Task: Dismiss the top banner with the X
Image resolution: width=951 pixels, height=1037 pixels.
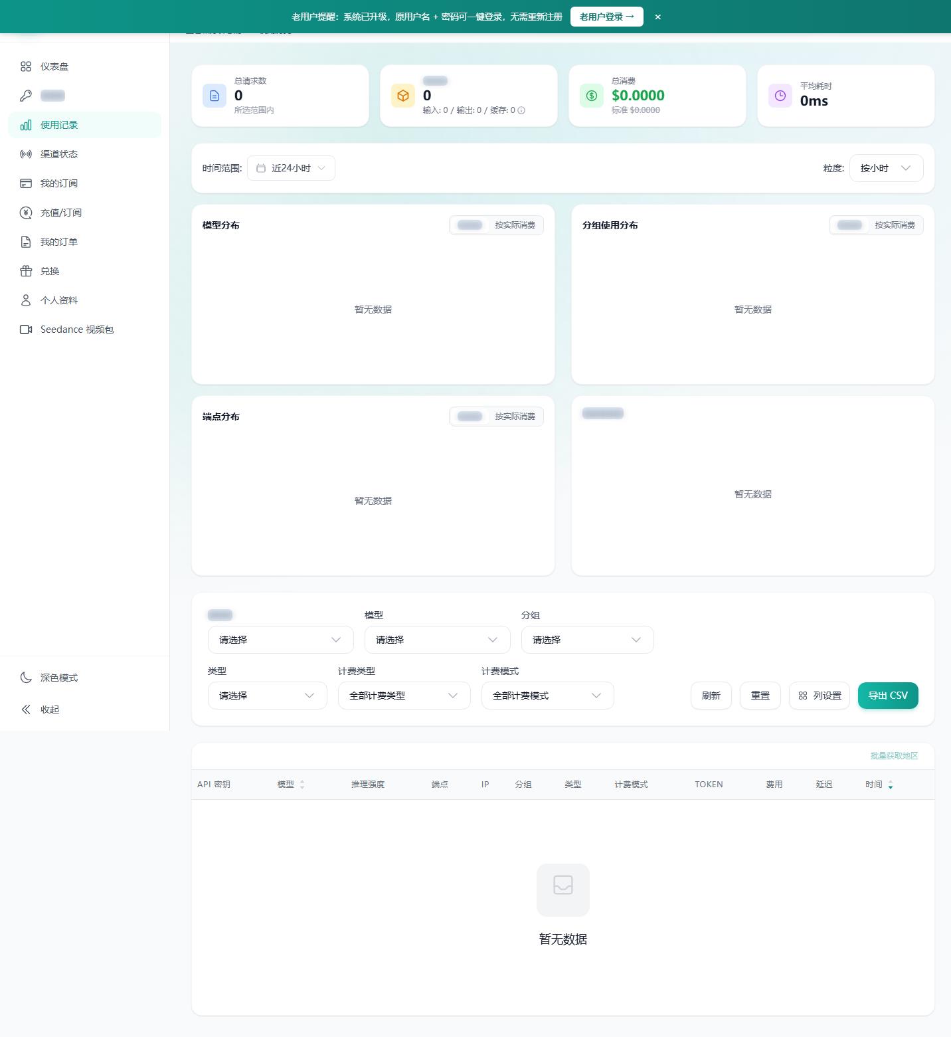Action: [x=657, y=17]
